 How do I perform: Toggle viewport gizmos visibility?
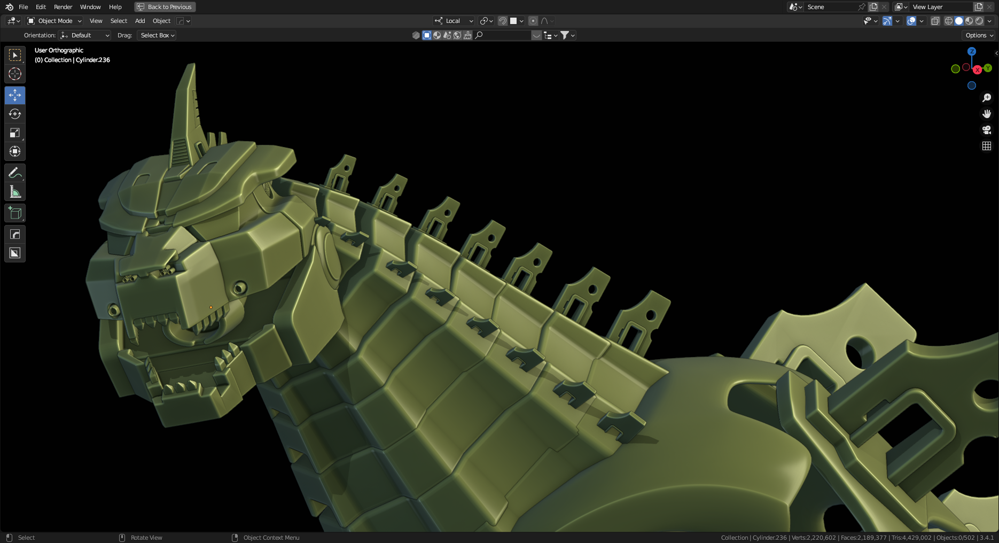click(887, 21)
